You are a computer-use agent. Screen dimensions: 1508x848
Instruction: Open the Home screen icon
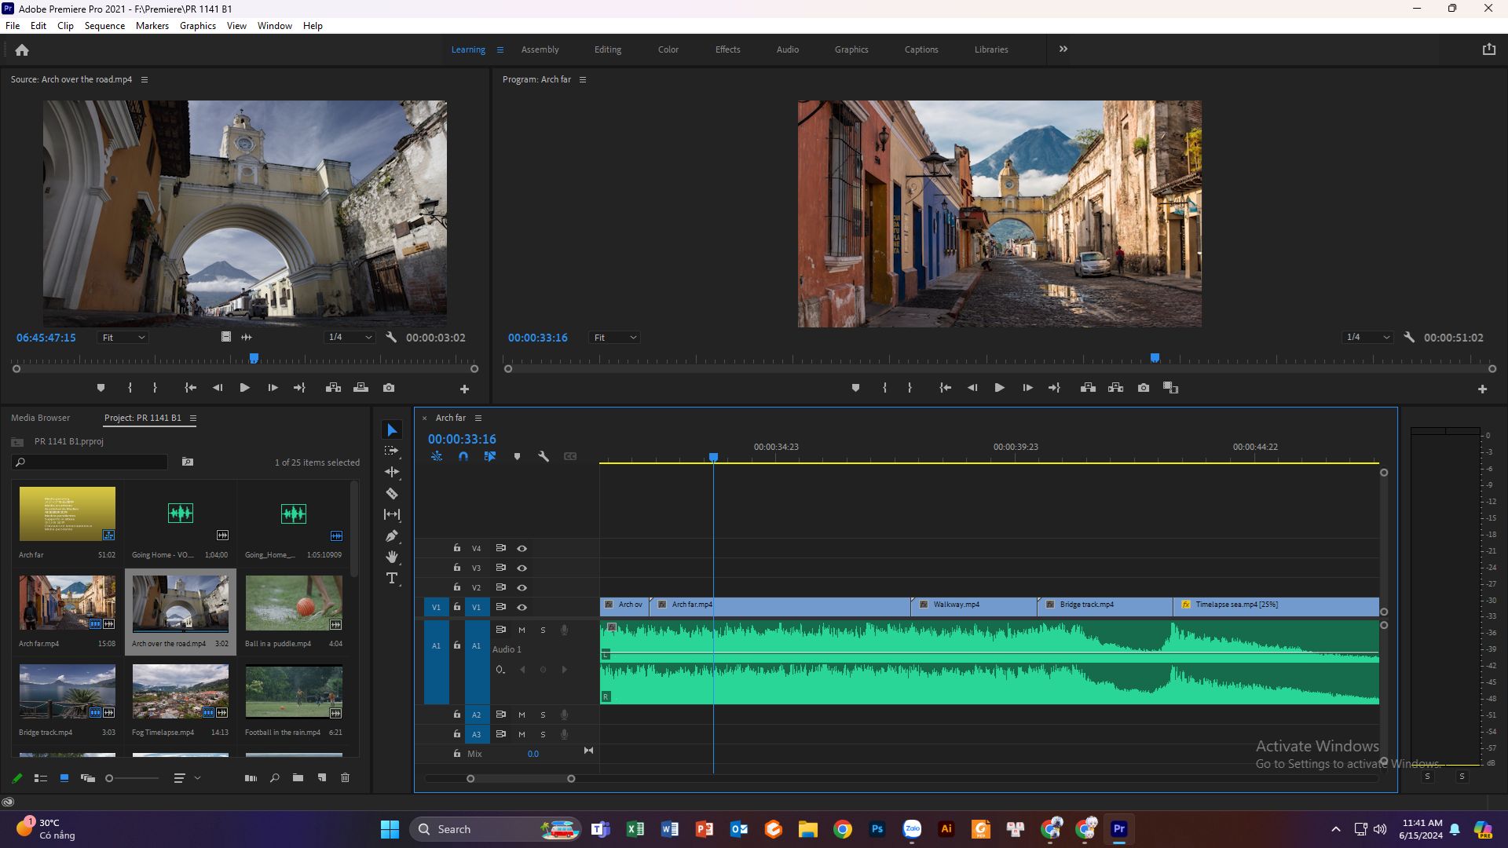22,49
